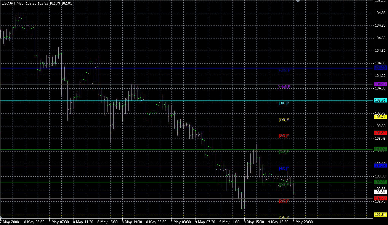Select the red [6/8]P level label
Viewport: 388px width, 225px height.
pyautogui.click(x=284, y=136)
